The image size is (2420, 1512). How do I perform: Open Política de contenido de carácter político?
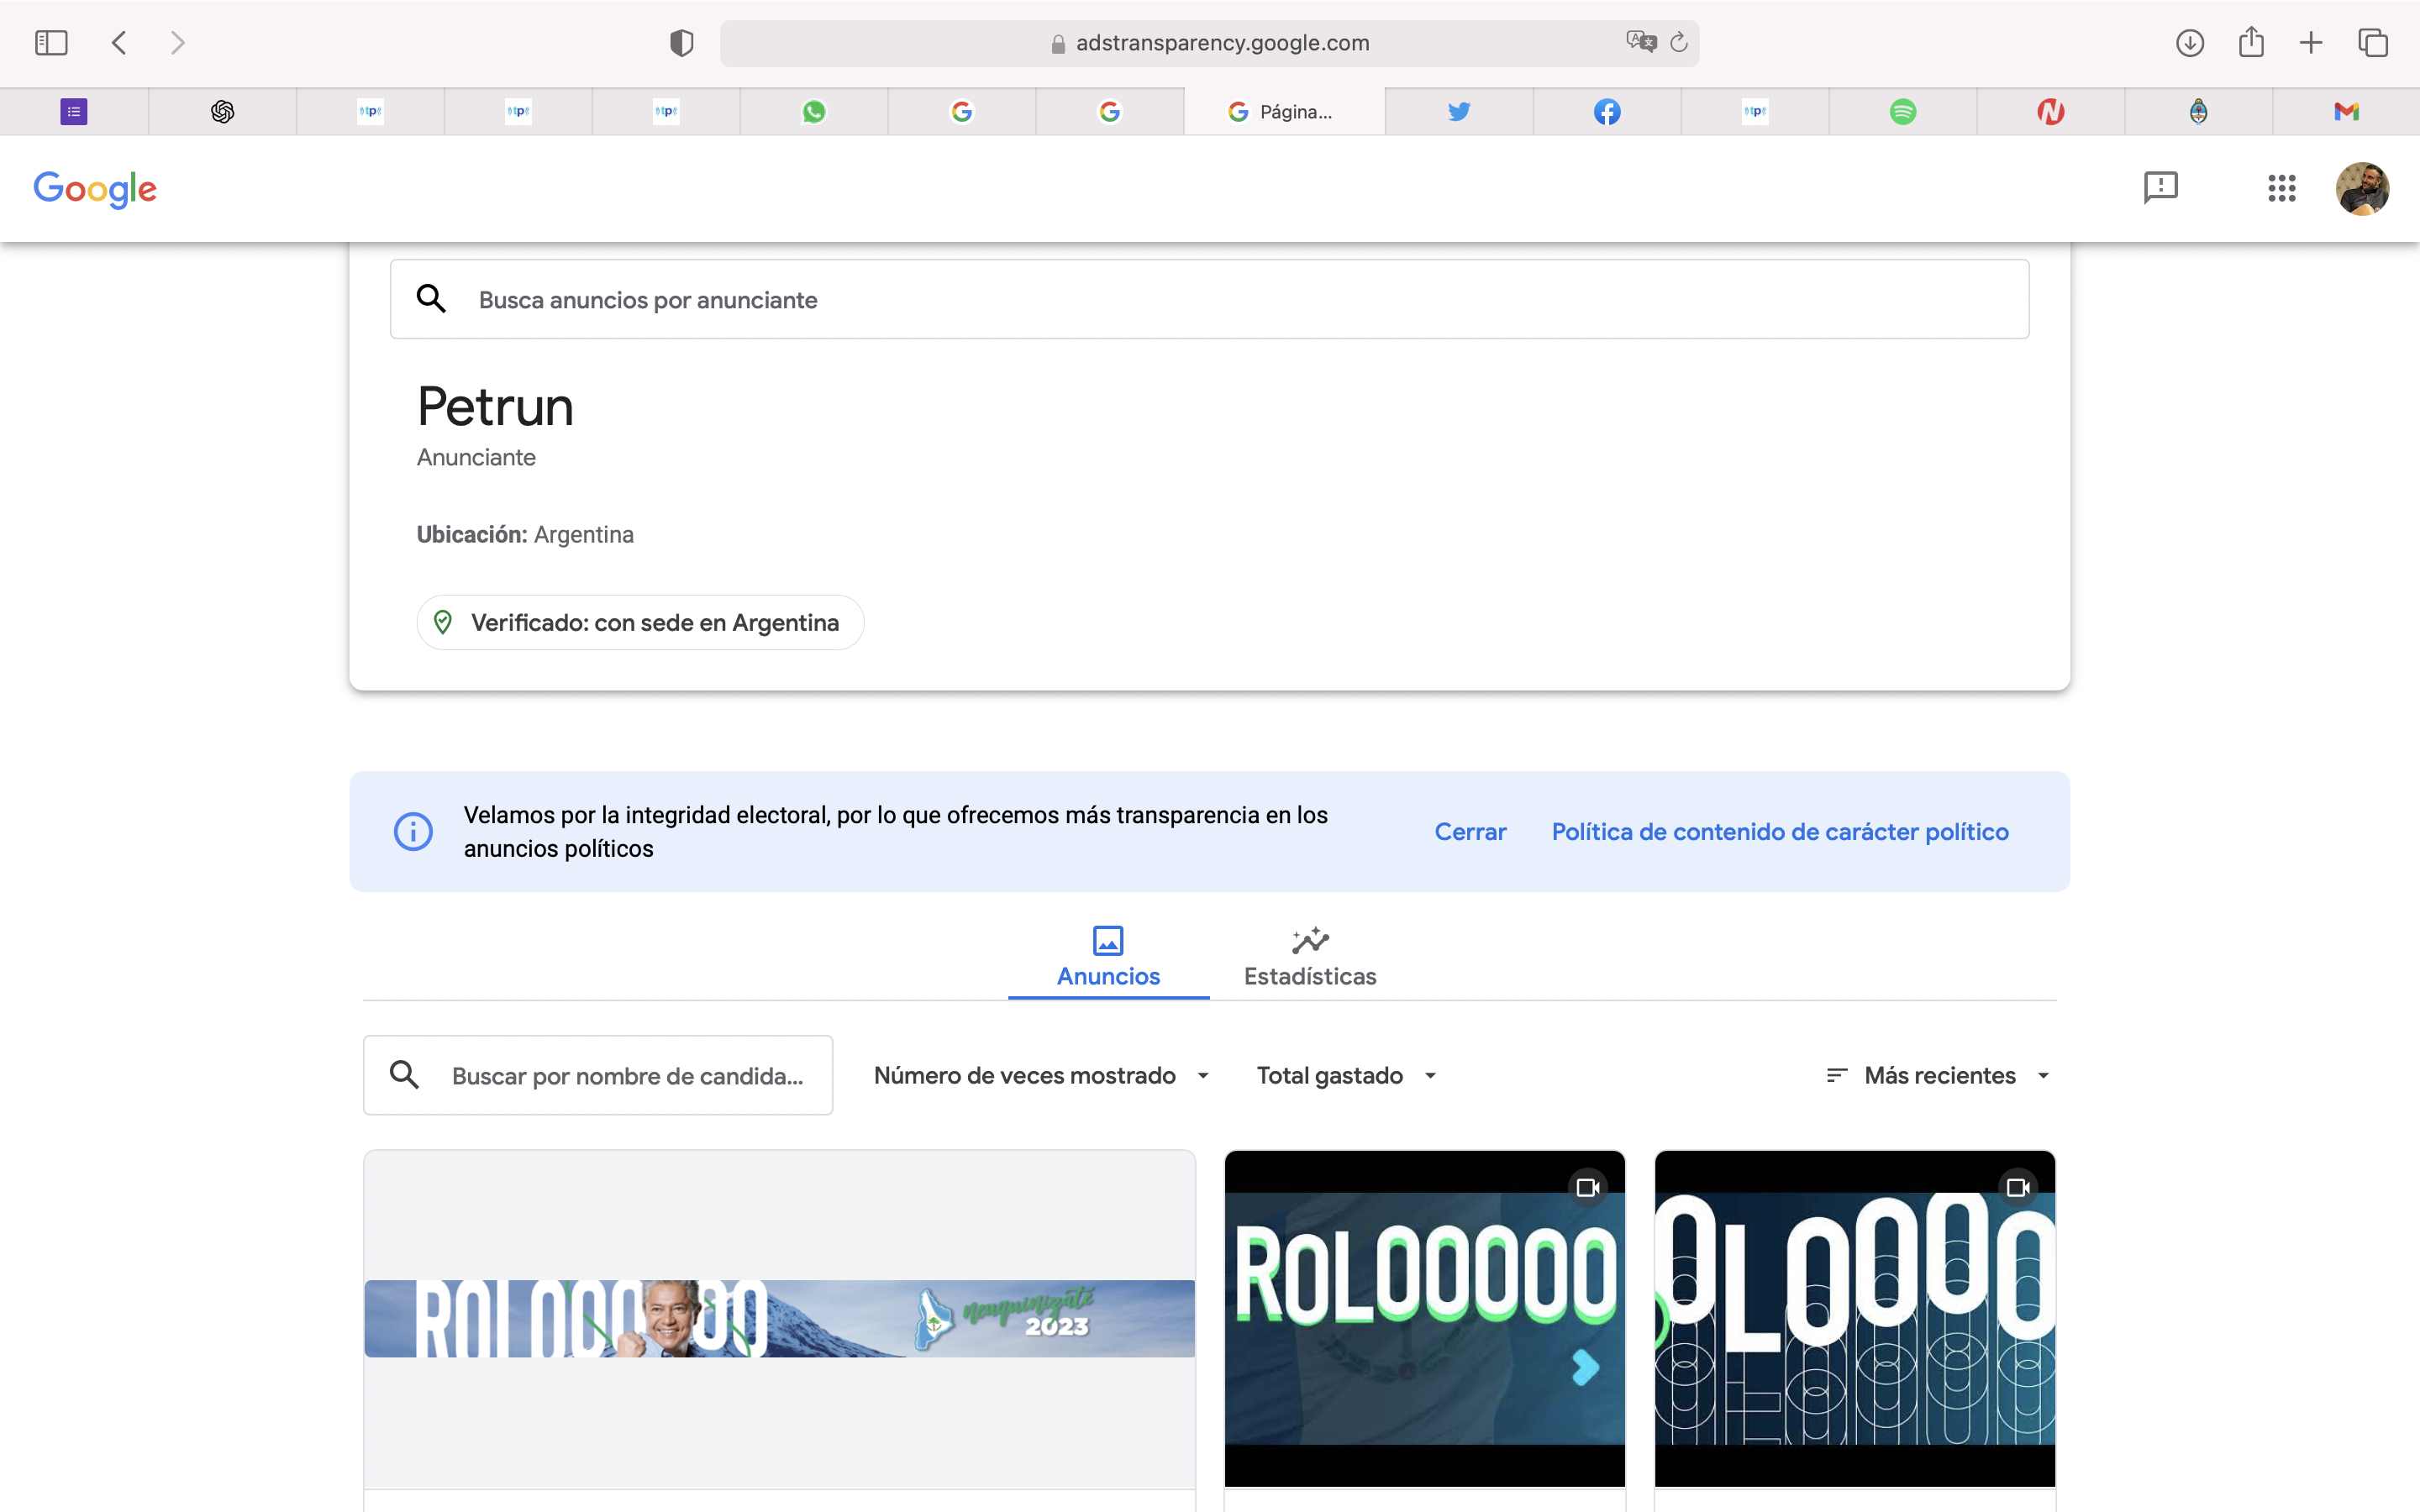coord(1779,832)
